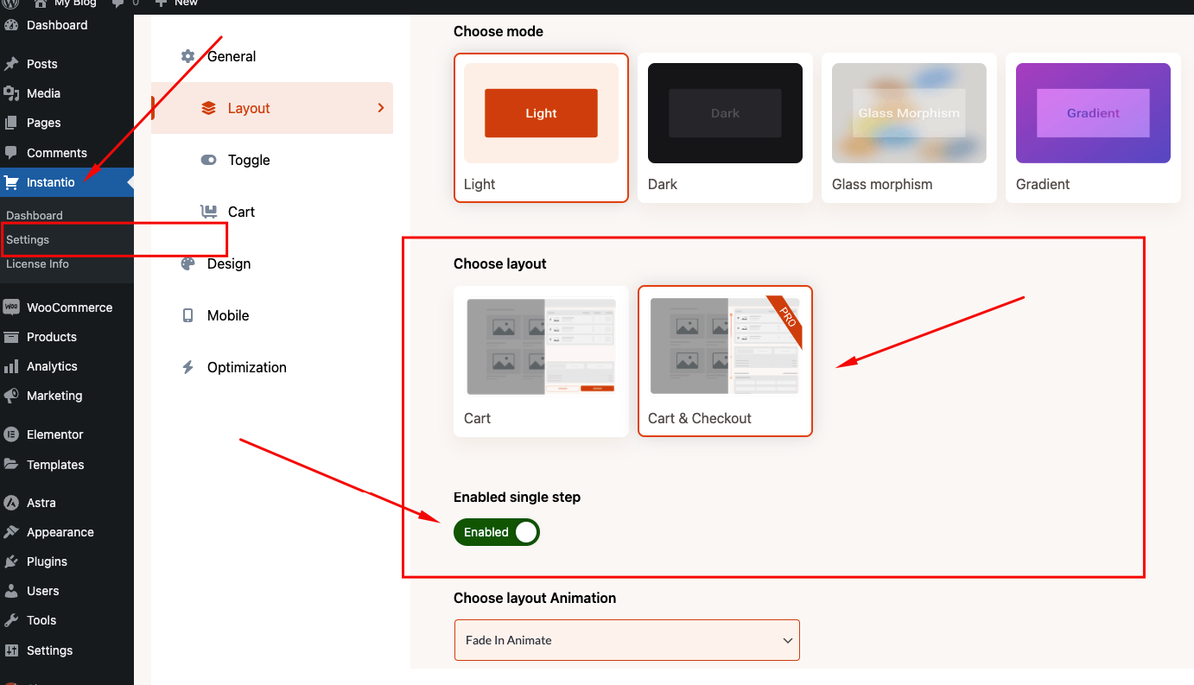
Task: Click the Users menu label
Action: (x=43, y=591)
